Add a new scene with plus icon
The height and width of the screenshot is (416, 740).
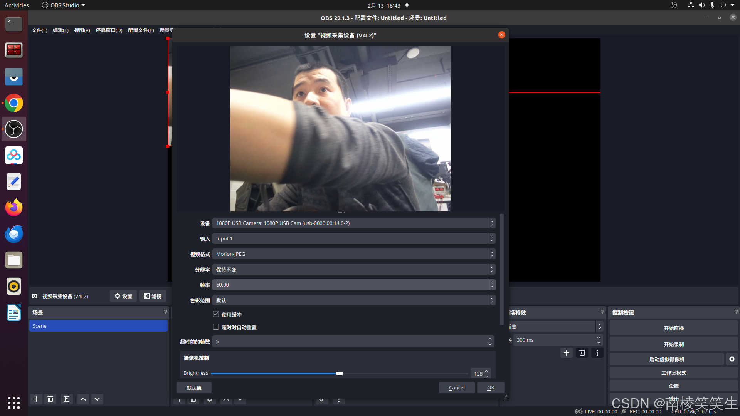36,399
